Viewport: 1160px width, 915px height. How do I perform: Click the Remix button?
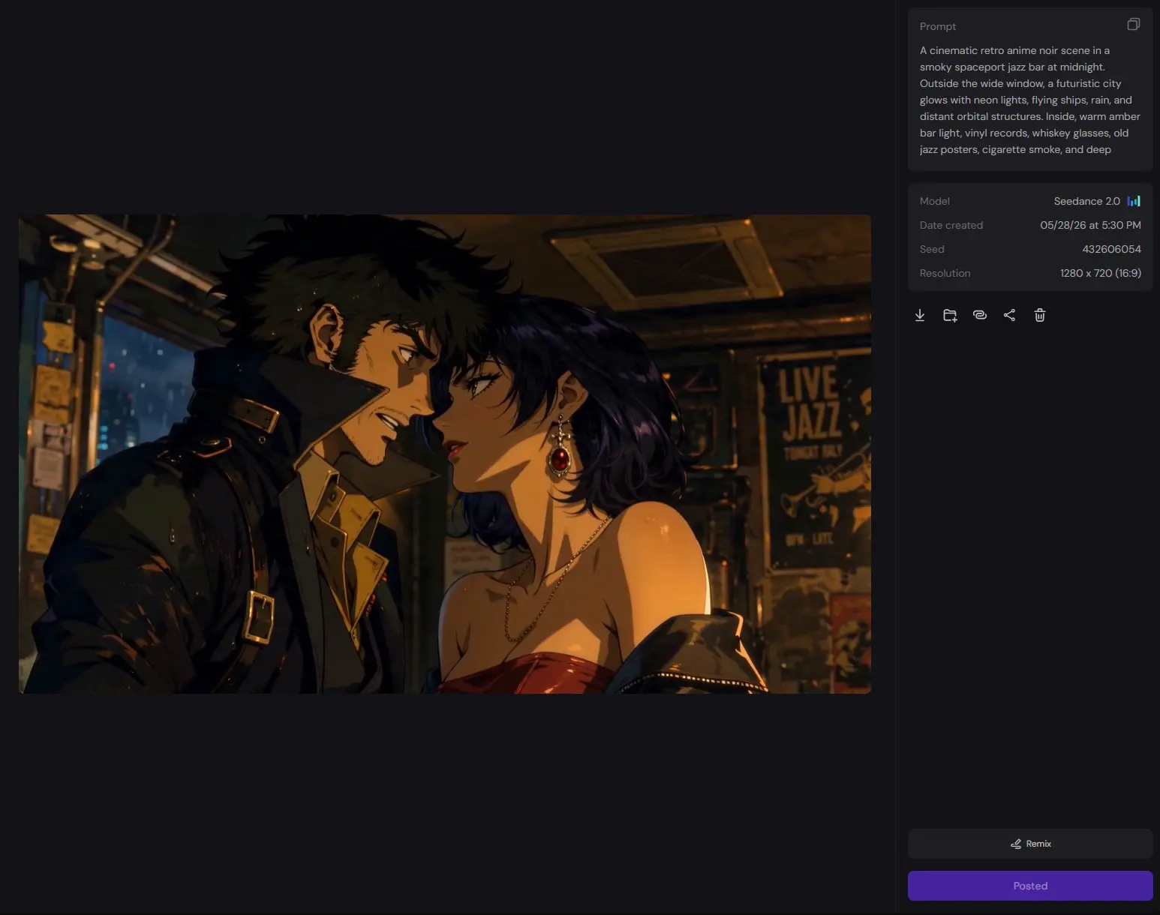tap(1030, 844)
